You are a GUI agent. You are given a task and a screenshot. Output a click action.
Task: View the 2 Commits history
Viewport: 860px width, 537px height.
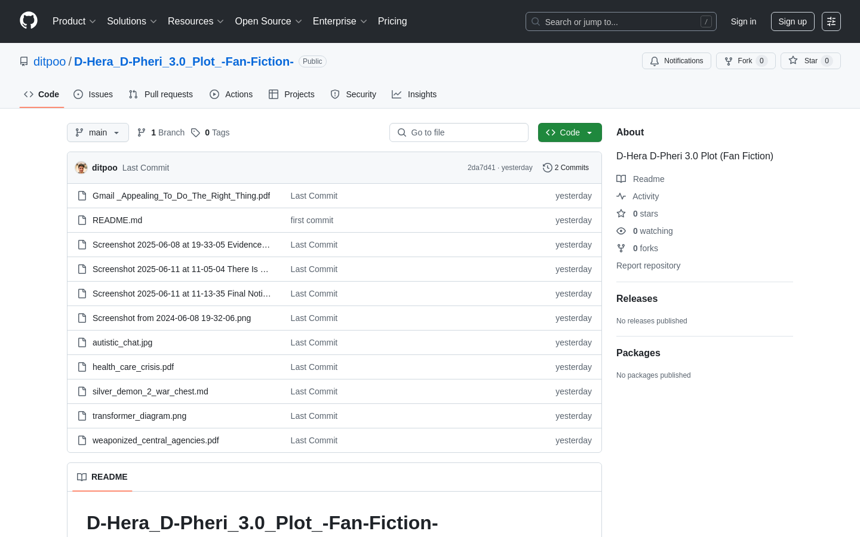[x=566, y=168]
